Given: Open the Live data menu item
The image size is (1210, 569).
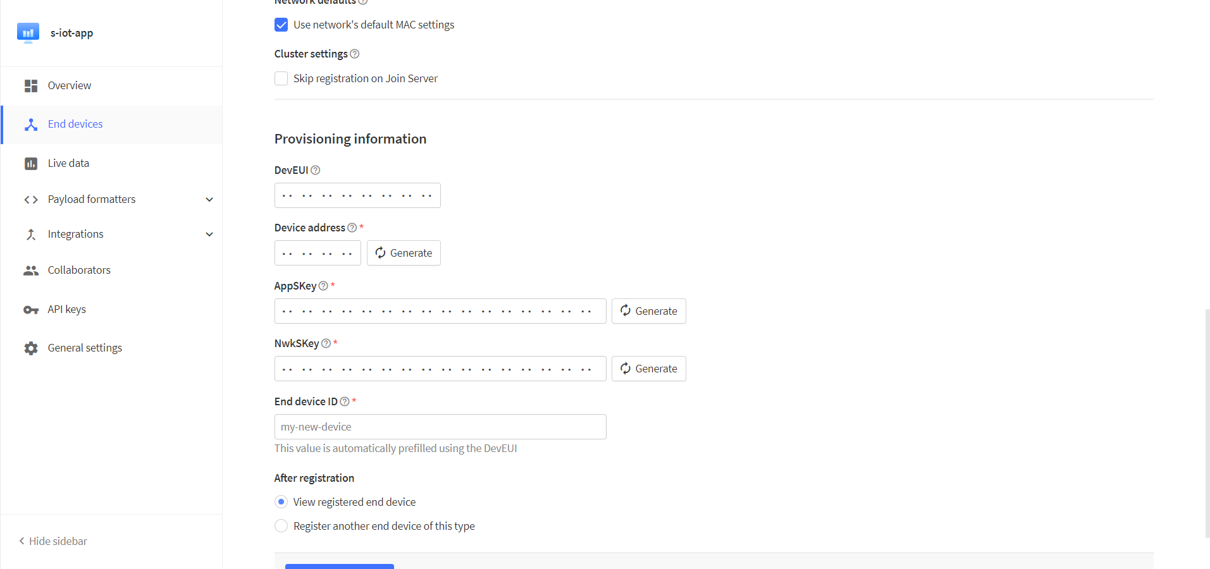Looking at the screenshot, I should click(68, 163).
